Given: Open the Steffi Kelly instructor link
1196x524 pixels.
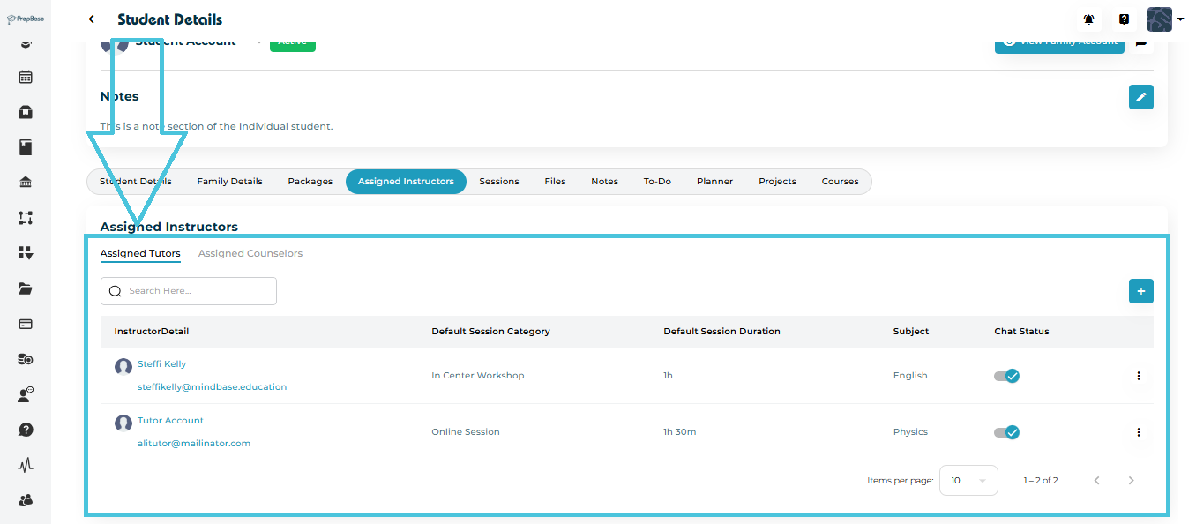Looking at the screenshot, I should (x=161, y=364).
